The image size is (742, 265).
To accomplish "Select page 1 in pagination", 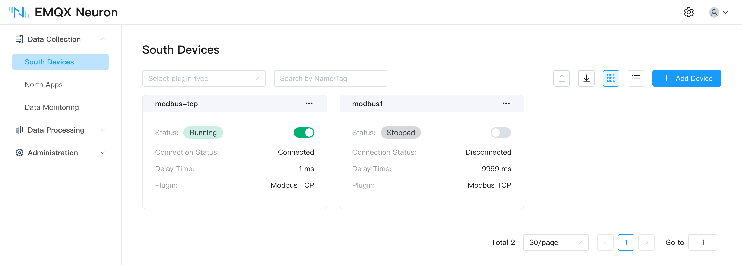I will [626, 242].
